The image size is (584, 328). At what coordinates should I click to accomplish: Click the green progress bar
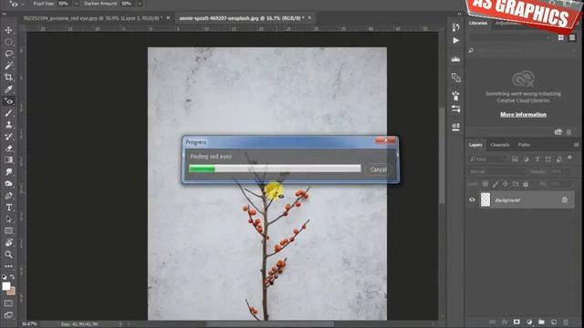[203, 169]
